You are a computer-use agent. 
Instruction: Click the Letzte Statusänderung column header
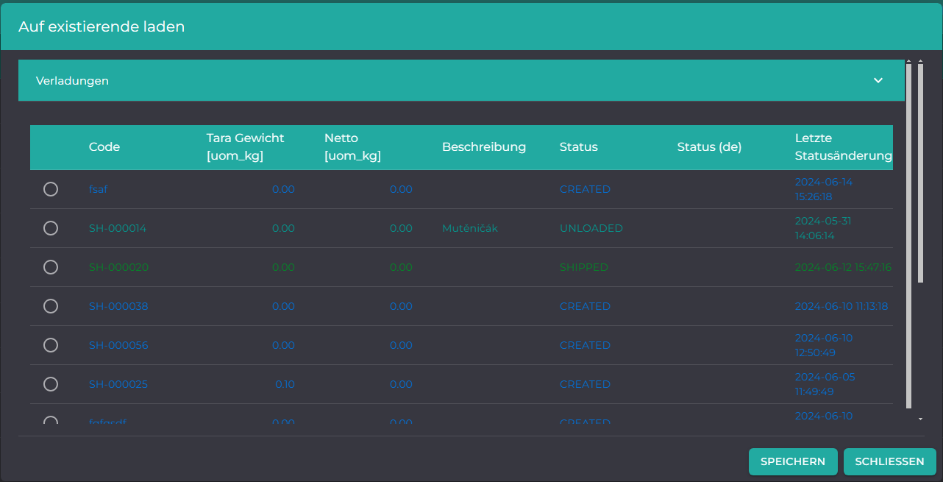coord(843,147)
